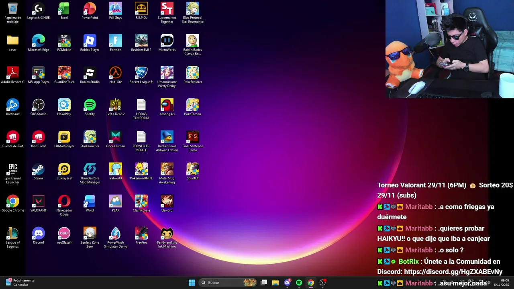Image resolution: width=514 pixels, height=289 pixels.
Task: Click the taskbar Buscar search box
Action: coord(228,283)
